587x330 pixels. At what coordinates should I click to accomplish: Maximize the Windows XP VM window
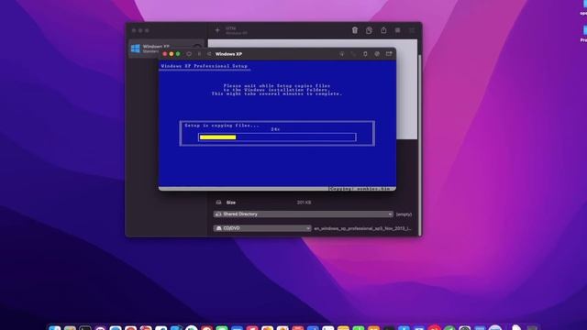click(x=178, y=54)
